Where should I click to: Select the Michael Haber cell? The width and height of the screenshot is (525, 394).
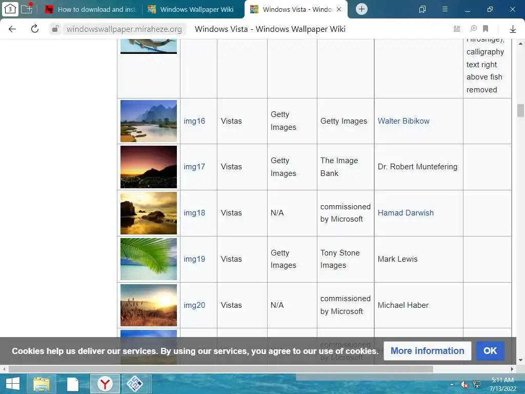(x=418, y=305)
